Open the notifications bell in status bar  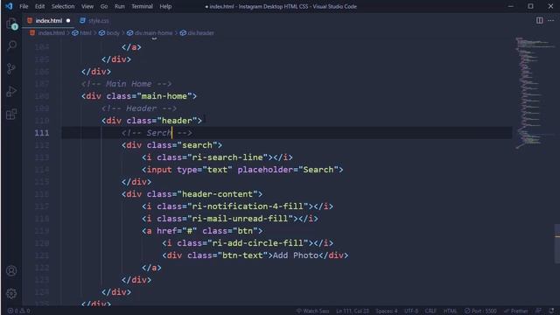pos(552,311)
